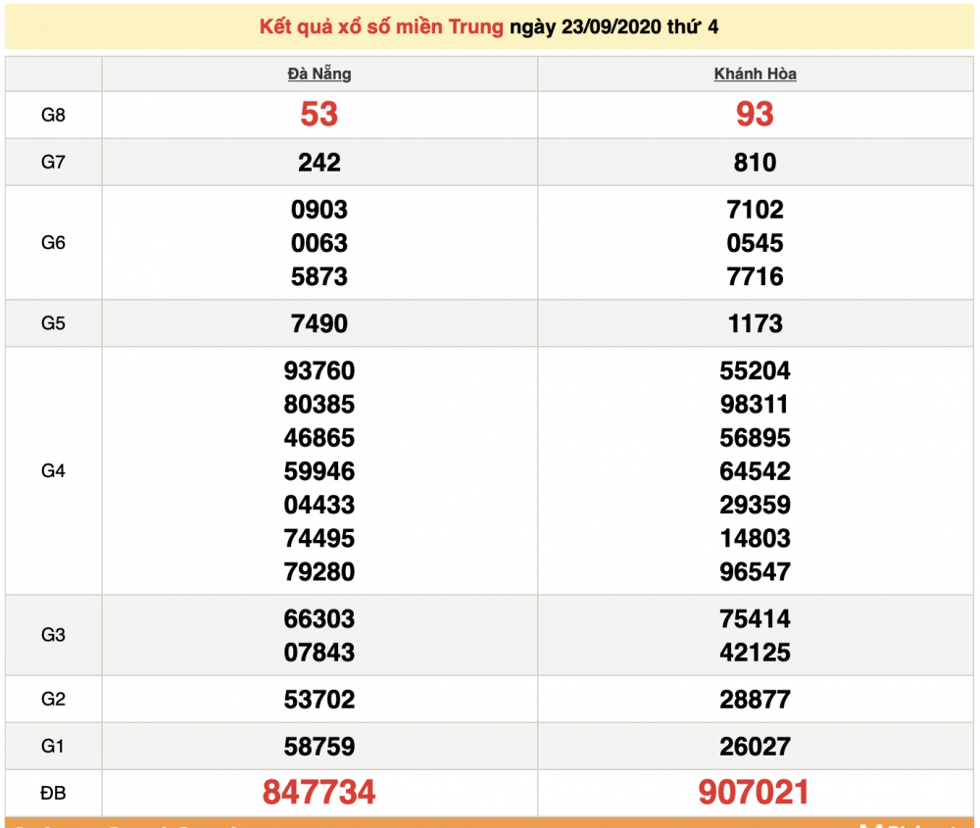
Task: Select the G5 row label
Action: tap(54, 323)
